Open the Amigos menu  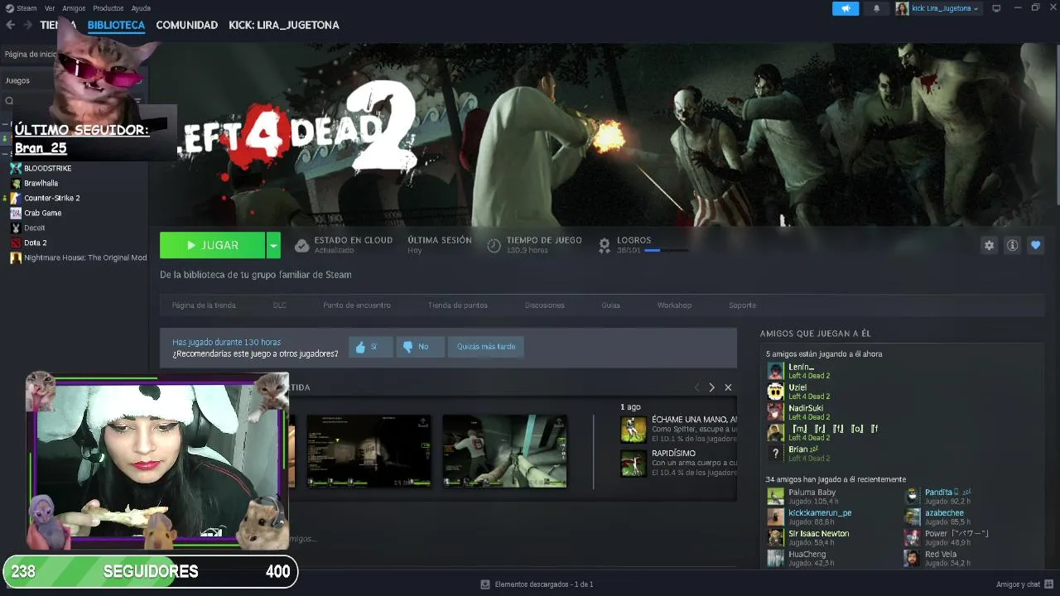click(x=74, y=8)
